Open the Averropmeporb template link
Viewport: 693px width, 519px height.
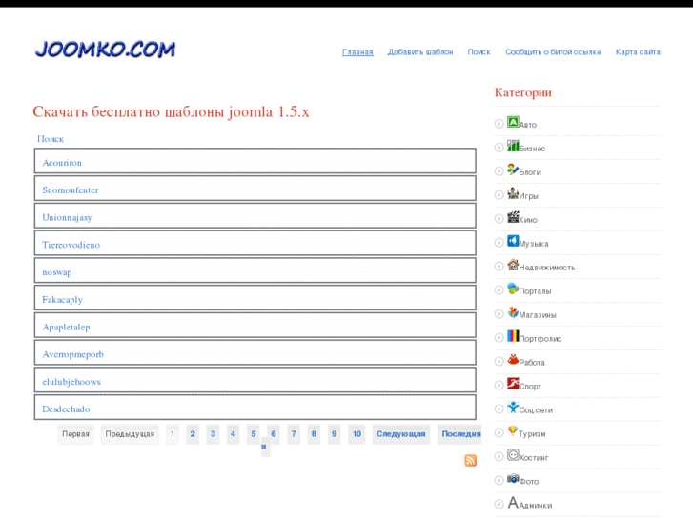point(73,354)
